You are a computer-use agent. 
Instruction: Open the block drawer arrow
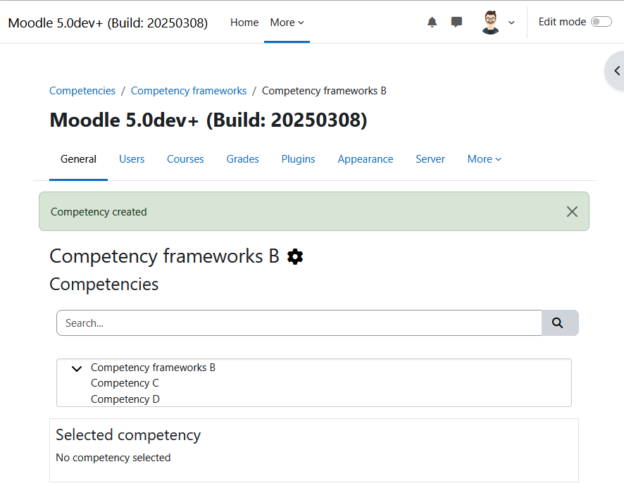click(616, 71)
